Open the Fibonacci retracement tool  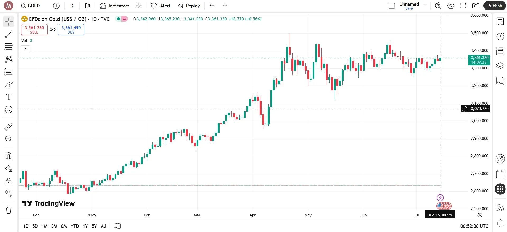pos(9,47)
